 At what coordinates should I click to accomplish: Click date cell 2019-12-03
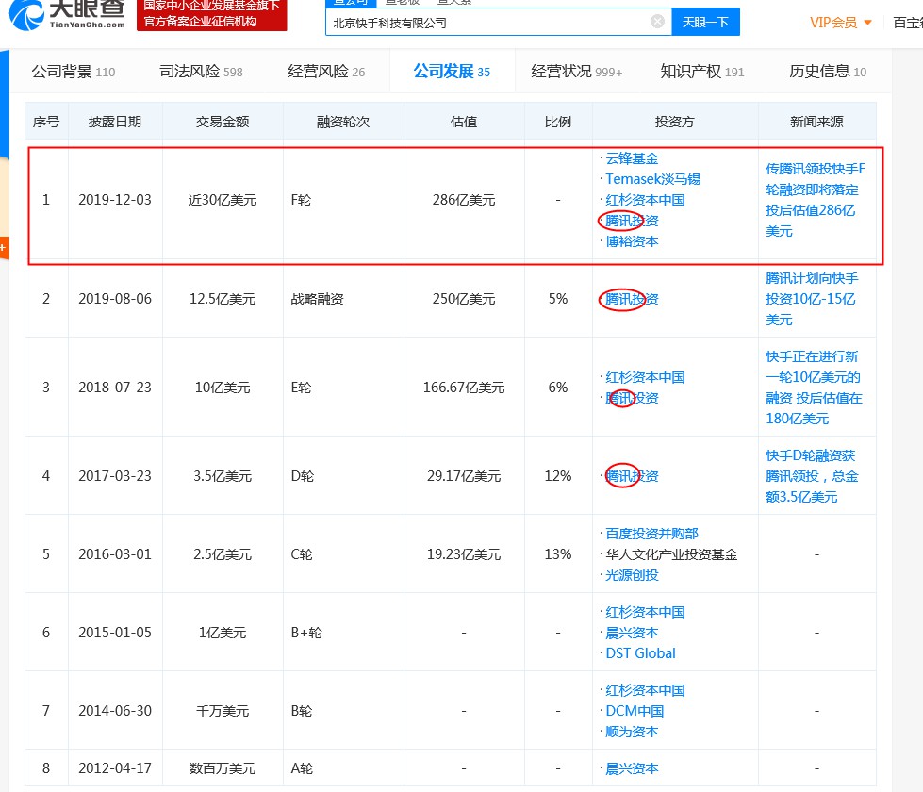point(115,200)
